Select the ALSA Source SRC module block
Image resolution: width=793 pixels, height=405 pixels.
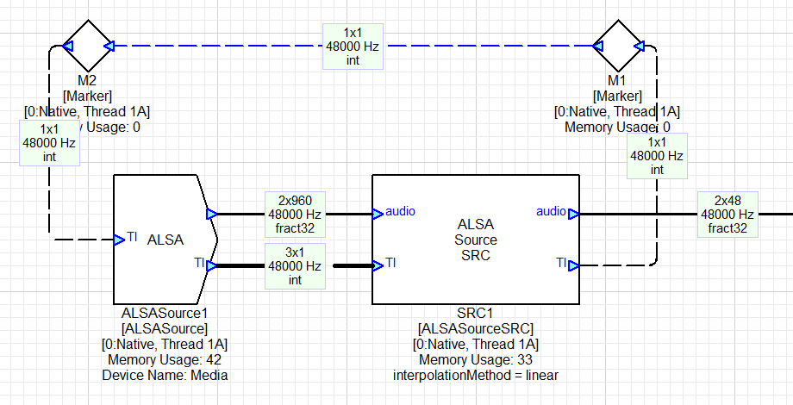[x=476, y=240]
